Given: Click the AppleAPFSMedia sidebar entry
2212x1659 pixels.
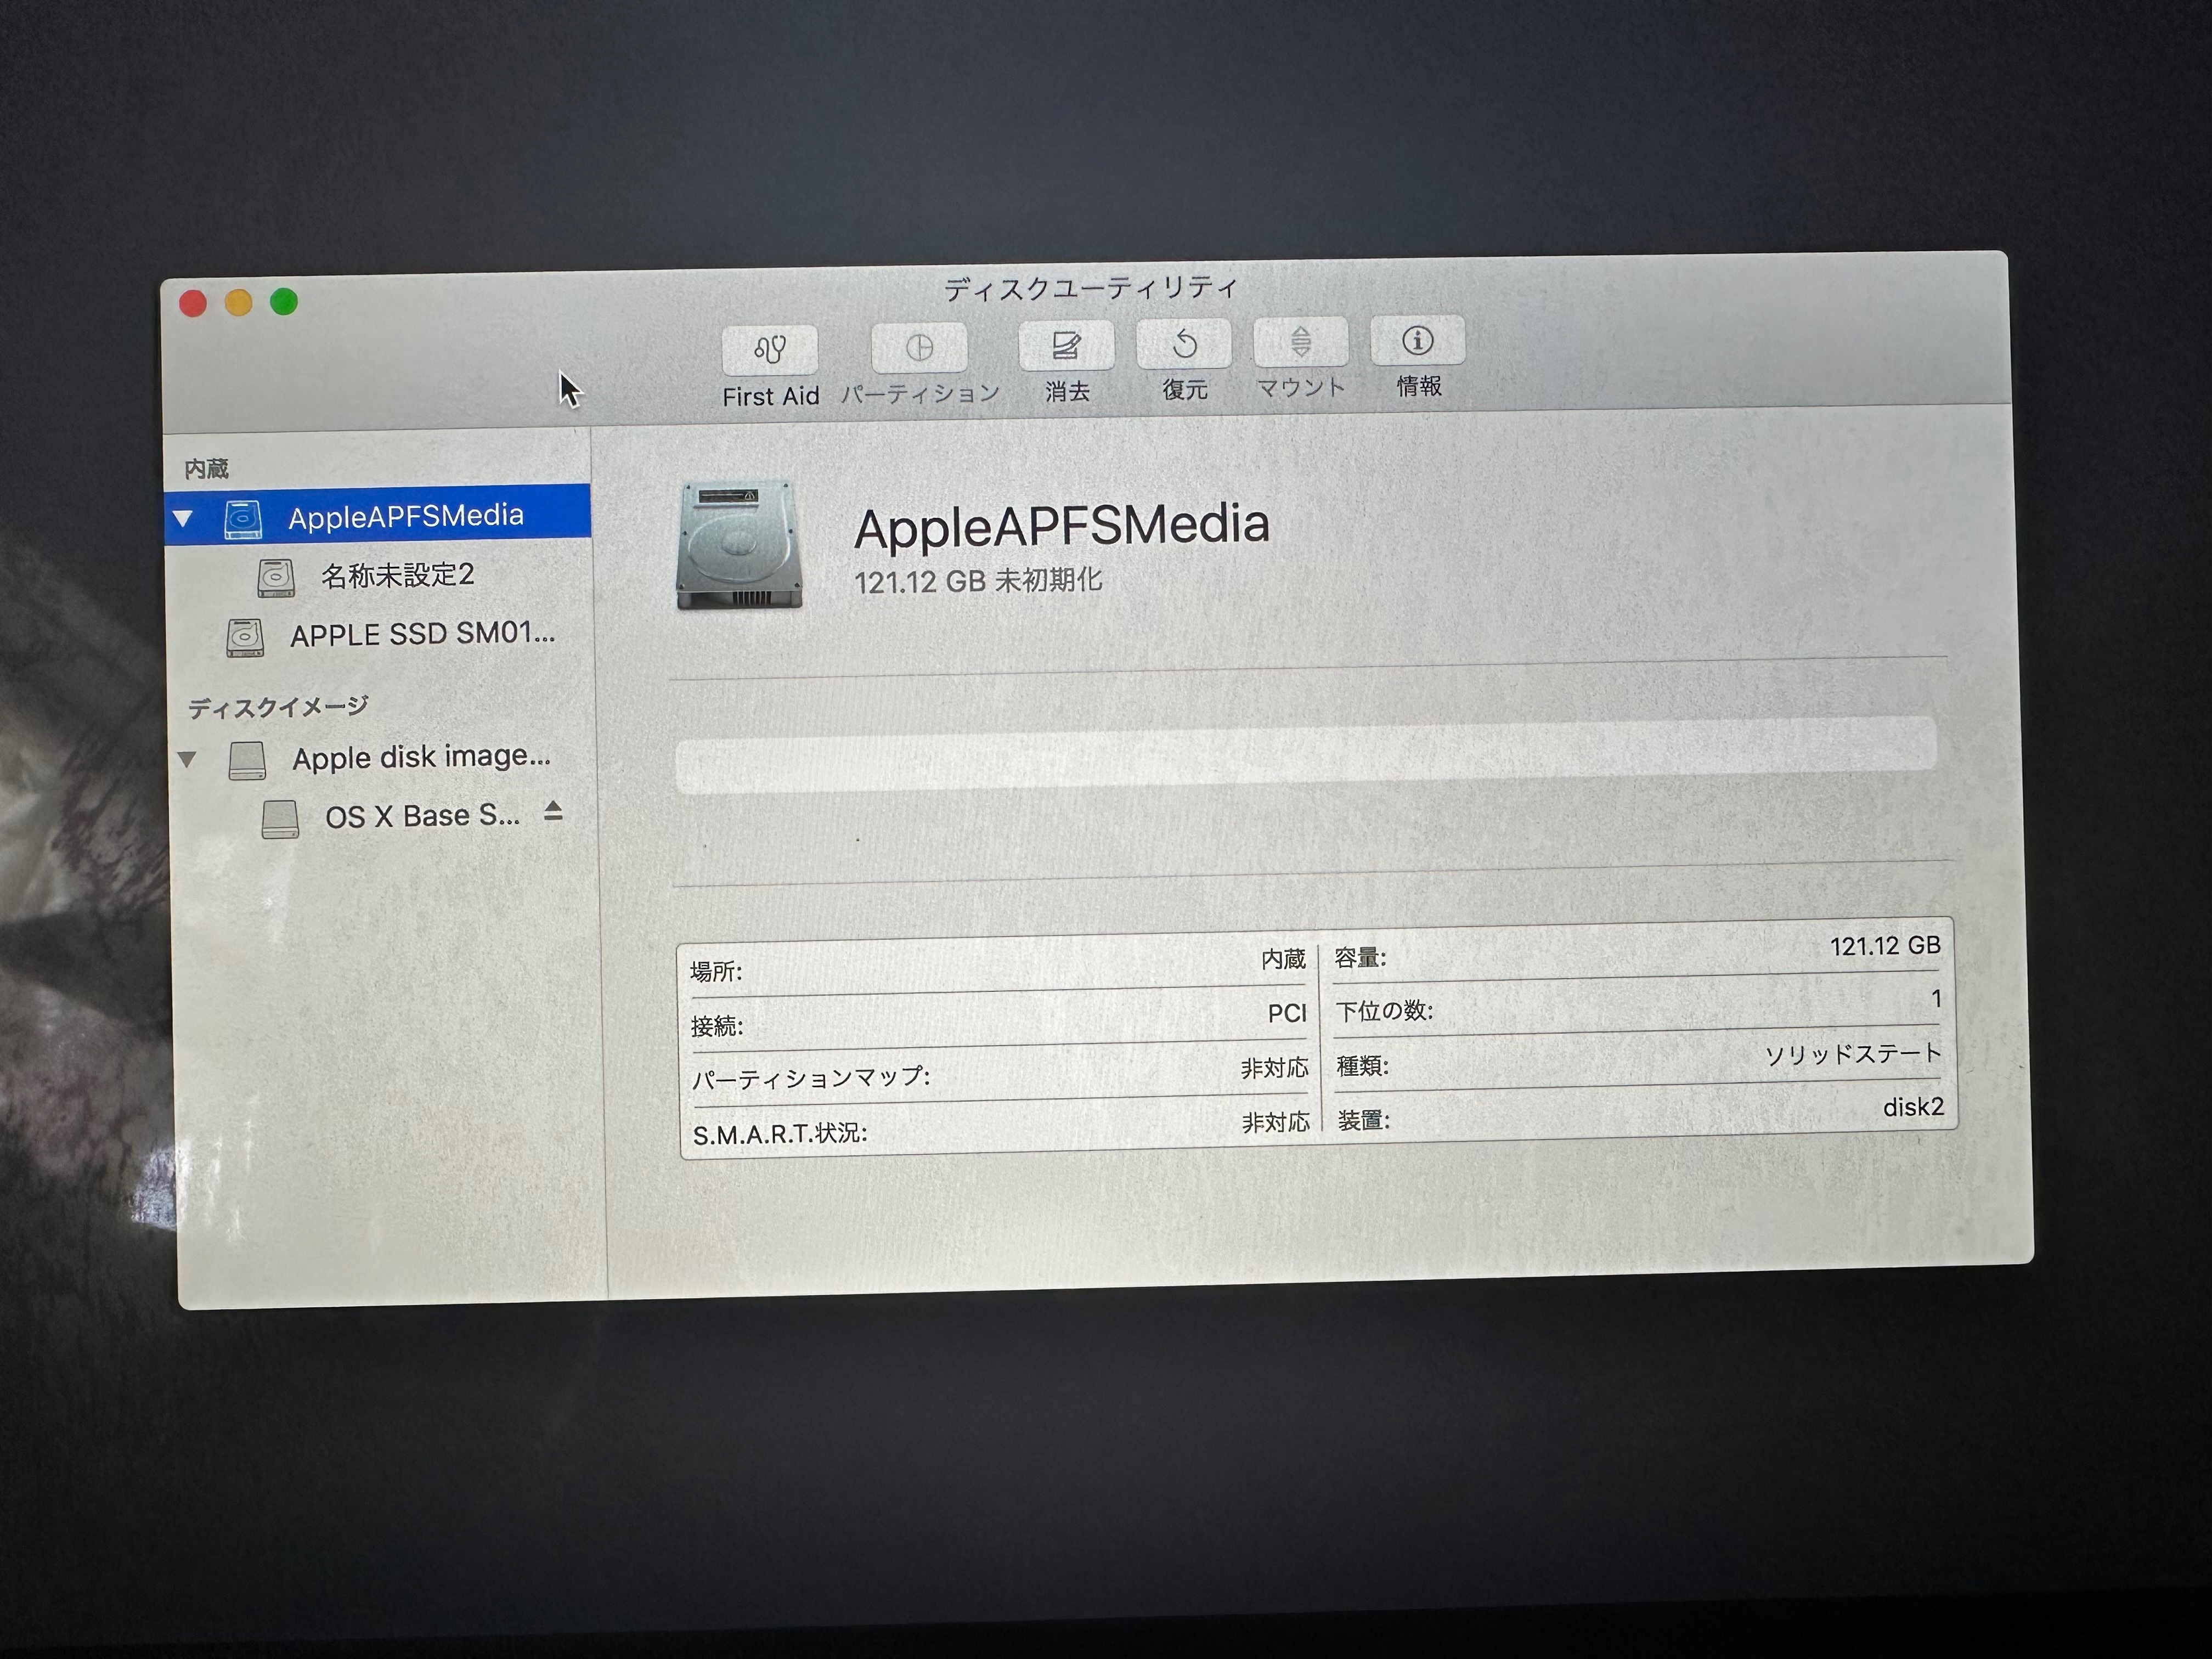Looking at the screenshot, I should click(405, 516).
